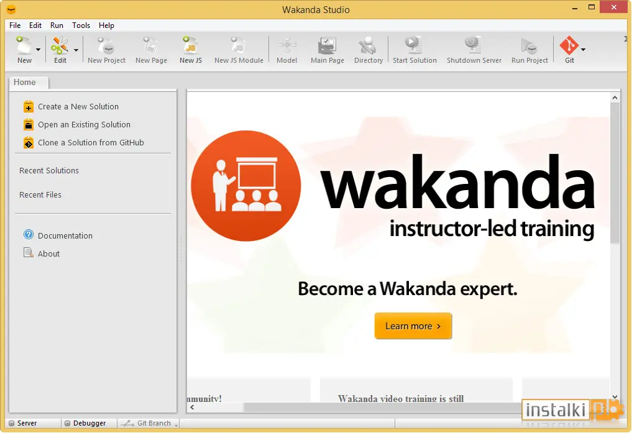Open the Run menu
Screen dimensions: 632x433
click(x=57, y=25)
